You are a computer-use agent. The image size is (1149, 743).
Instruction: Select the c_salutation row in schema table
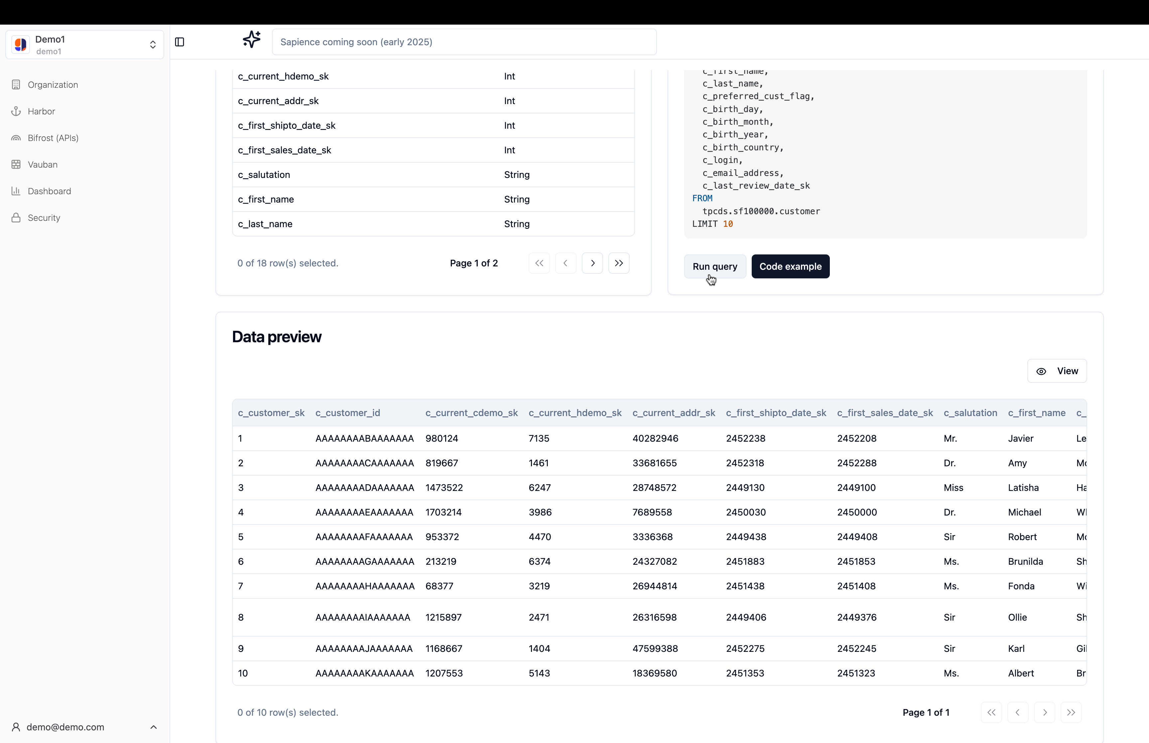(x=433, y=175)
